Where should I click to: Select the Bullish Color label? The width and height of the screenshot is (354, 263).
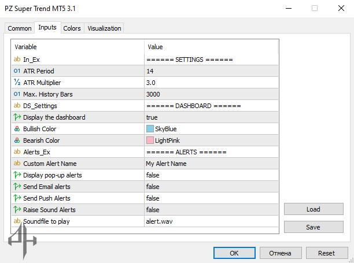(40, 129)
